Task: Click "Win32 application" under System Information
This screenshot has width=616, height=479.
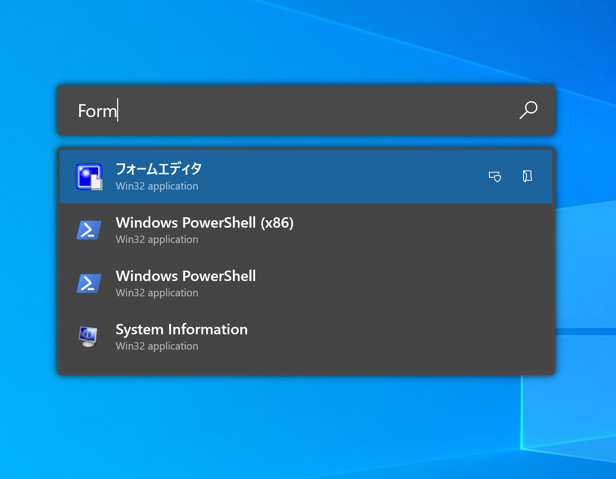Action: click(157, 346)
